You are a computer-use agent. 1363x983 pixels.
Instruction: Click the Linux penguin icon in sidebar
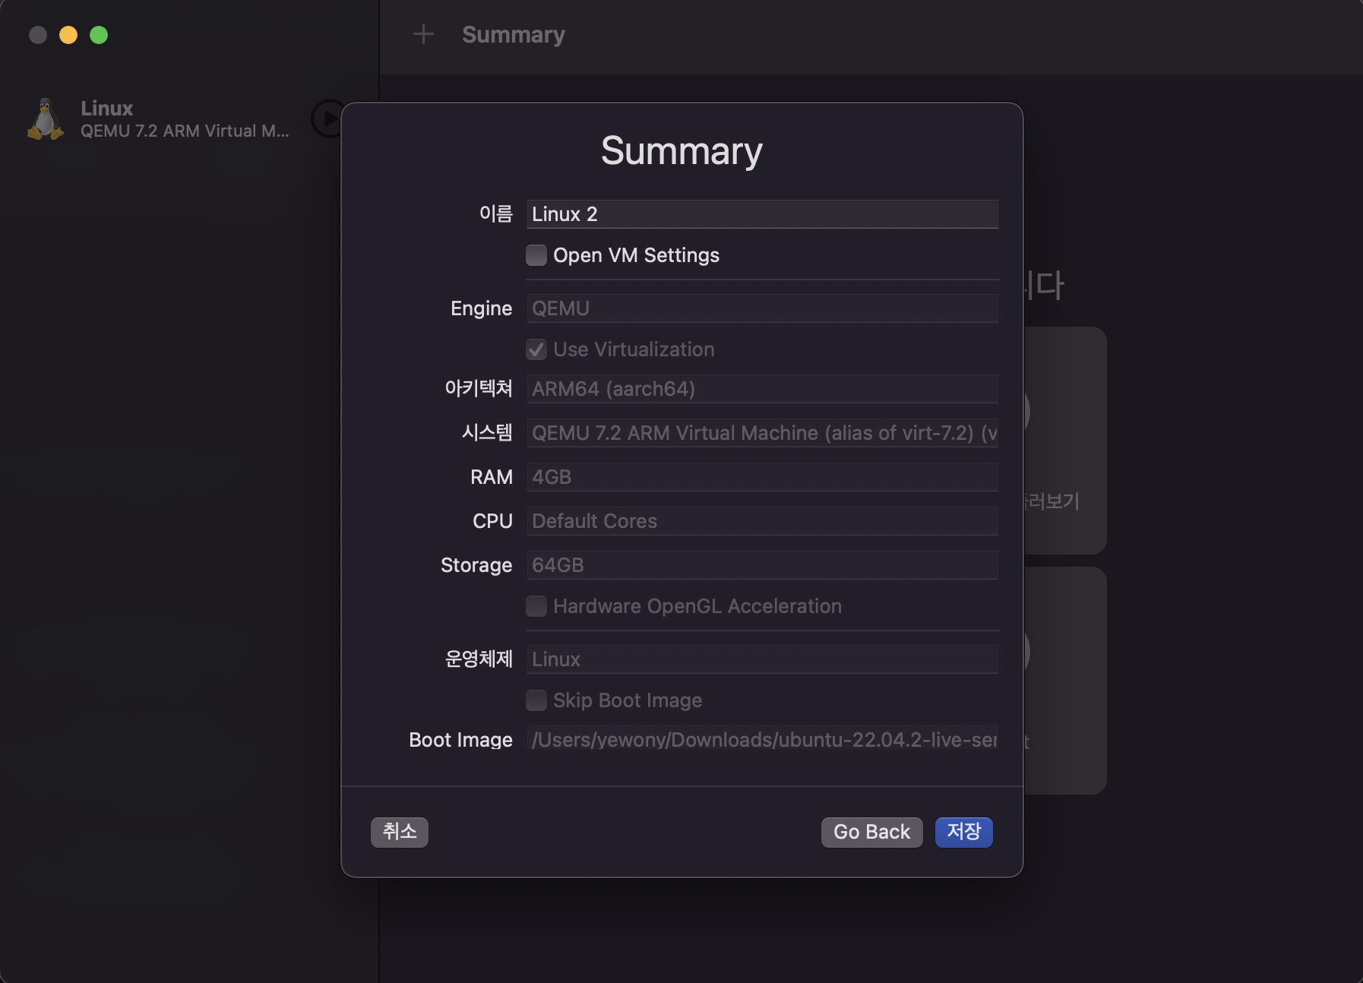click(x=46, y=119)
